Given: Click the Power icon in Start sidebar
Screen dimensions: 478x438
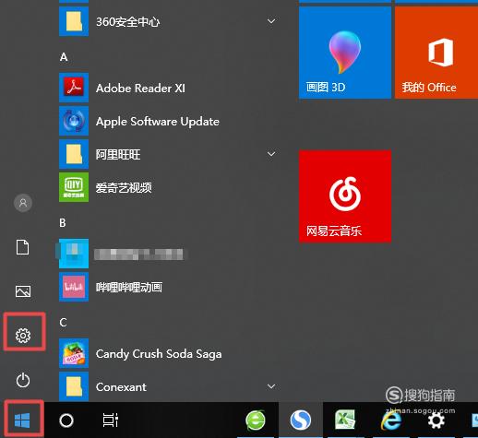Looking at the screenshot, I should coord(23,380).
